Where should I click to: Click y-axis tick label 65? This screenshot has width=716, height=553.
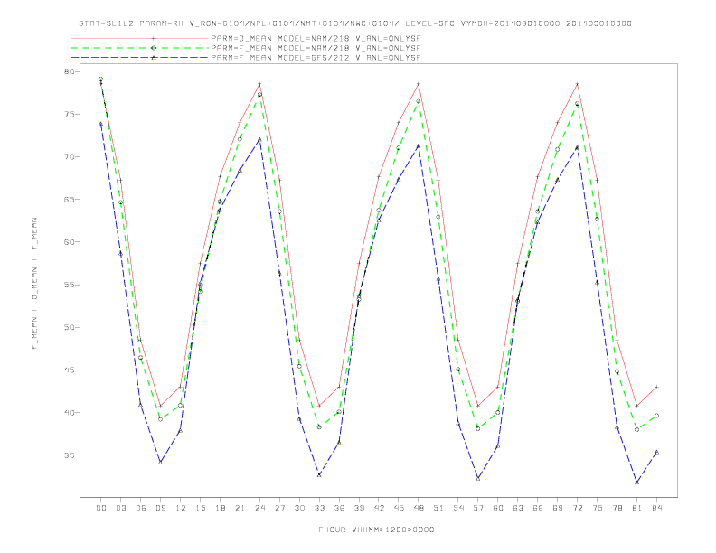click(70, 200)
